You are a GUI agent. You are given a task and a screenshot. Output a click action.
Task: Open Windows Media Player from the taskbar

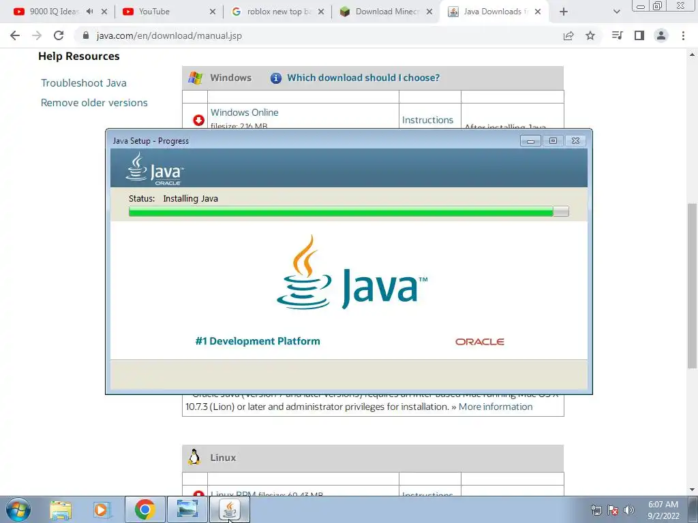point(102,509)
